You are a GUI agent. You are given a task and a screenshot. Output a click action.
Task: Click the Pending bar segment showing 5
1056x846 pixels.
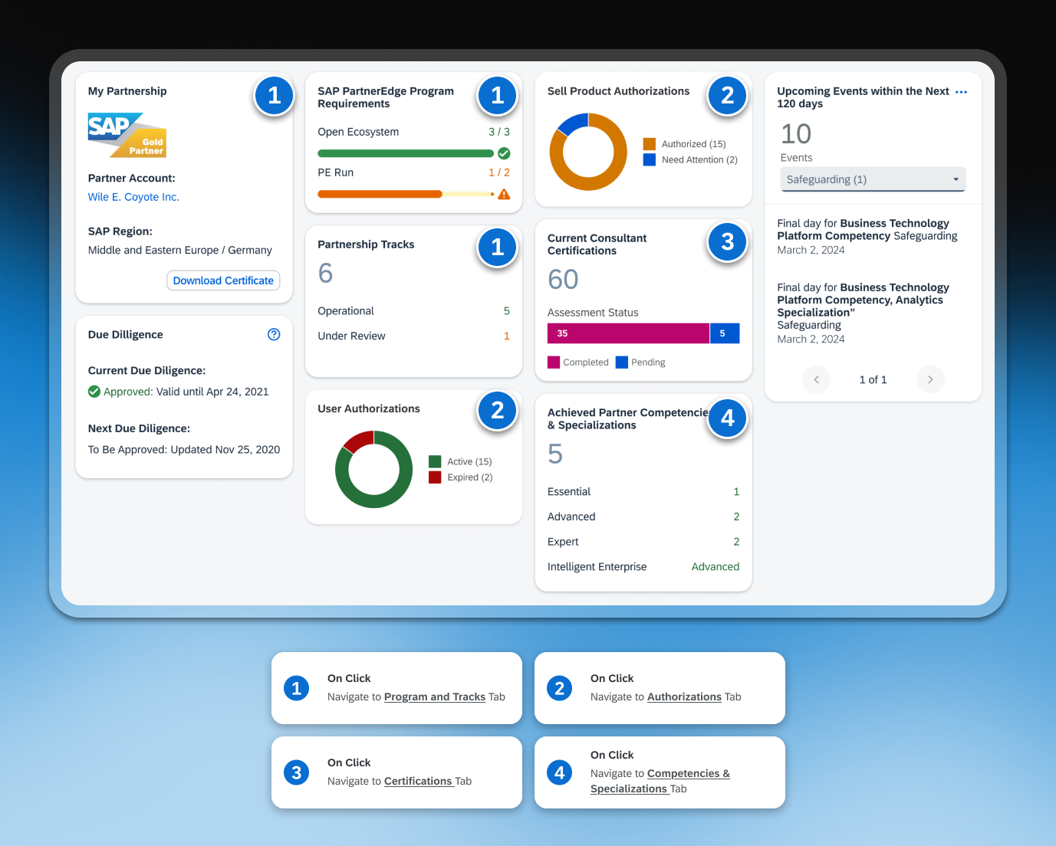tap(725, 333)
